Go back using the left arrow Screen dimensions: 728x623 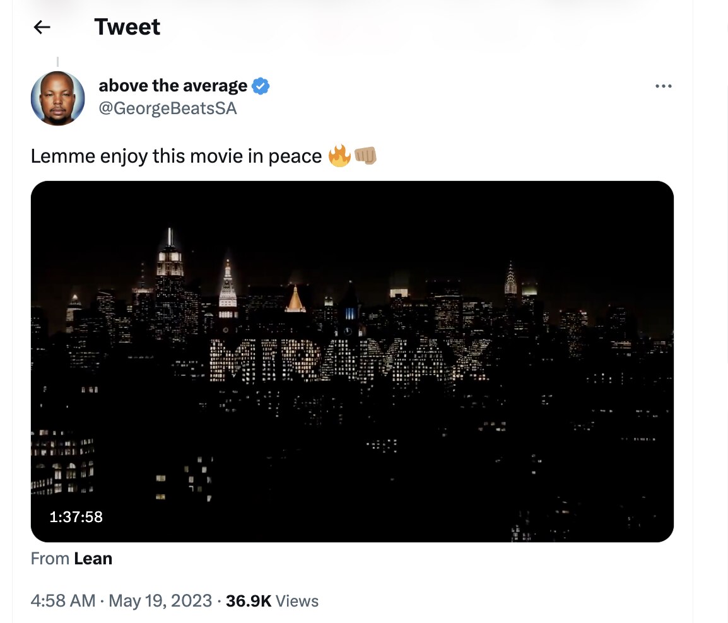click(42, 27)
